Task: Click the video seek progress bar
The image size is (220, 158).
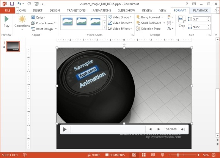Action: click(x=108, y=129)
